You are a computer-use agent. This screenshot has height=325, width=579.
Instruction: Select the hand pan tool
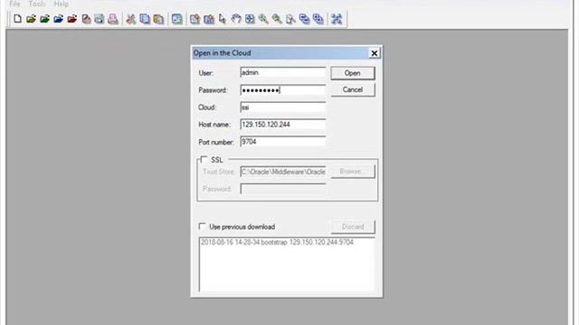click(236, 19)
